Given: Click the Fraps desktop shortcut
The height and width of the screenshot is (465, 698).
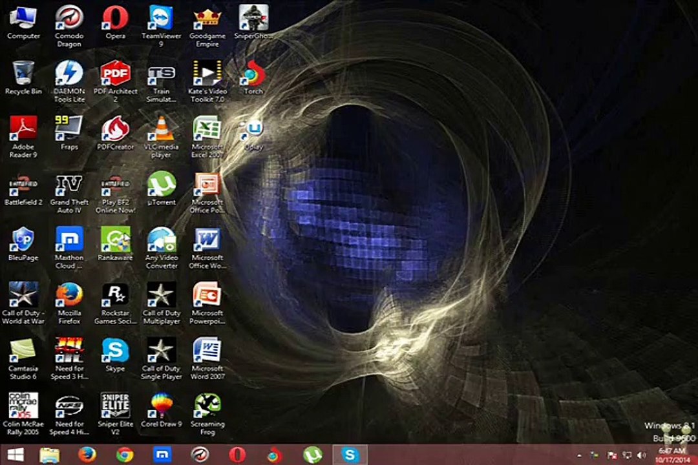Looking at the screenshot, I should click(x=69, y=134).
